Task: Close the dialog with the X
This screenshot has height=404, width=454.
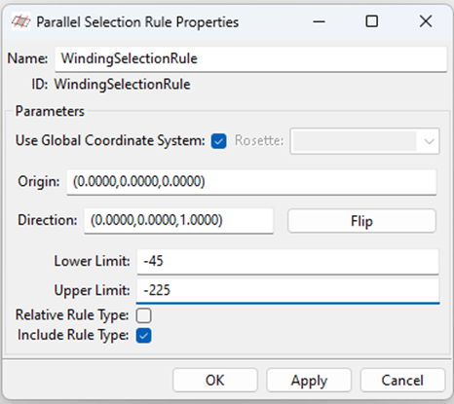Action: 426,21
